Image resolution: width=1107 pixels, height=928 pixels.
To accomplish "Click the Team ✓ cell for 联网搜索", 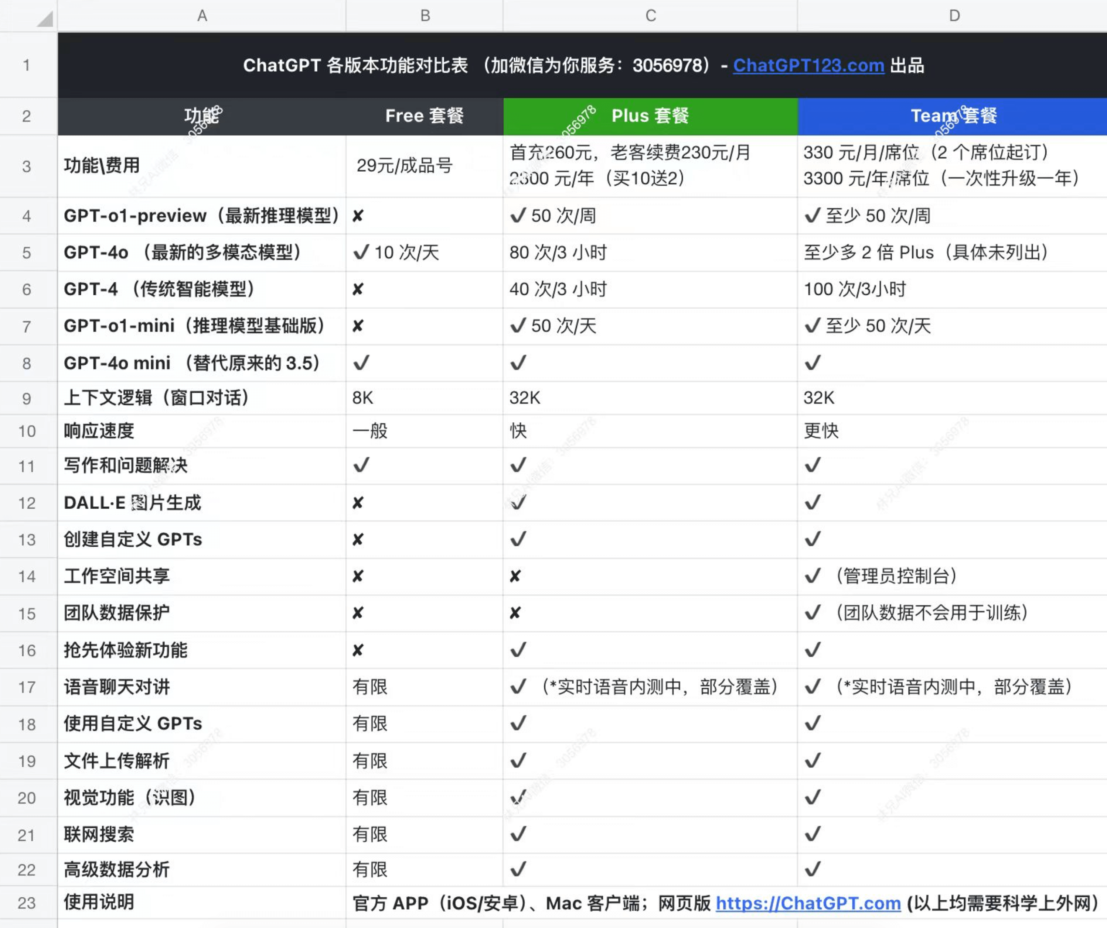I will pyautogui.click(x=953, y=835).
